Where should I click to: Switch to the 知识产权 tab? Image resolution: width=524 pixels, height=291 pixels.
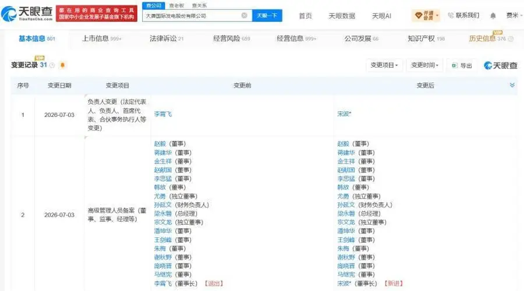426,39
